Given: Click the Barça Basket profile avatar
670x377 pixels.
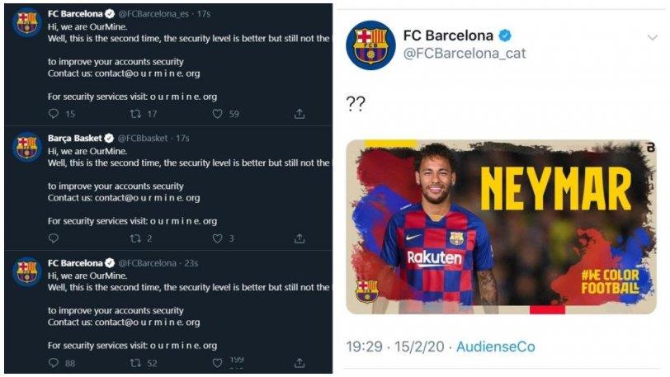Looking at the screenshot, I should point(26,147).
